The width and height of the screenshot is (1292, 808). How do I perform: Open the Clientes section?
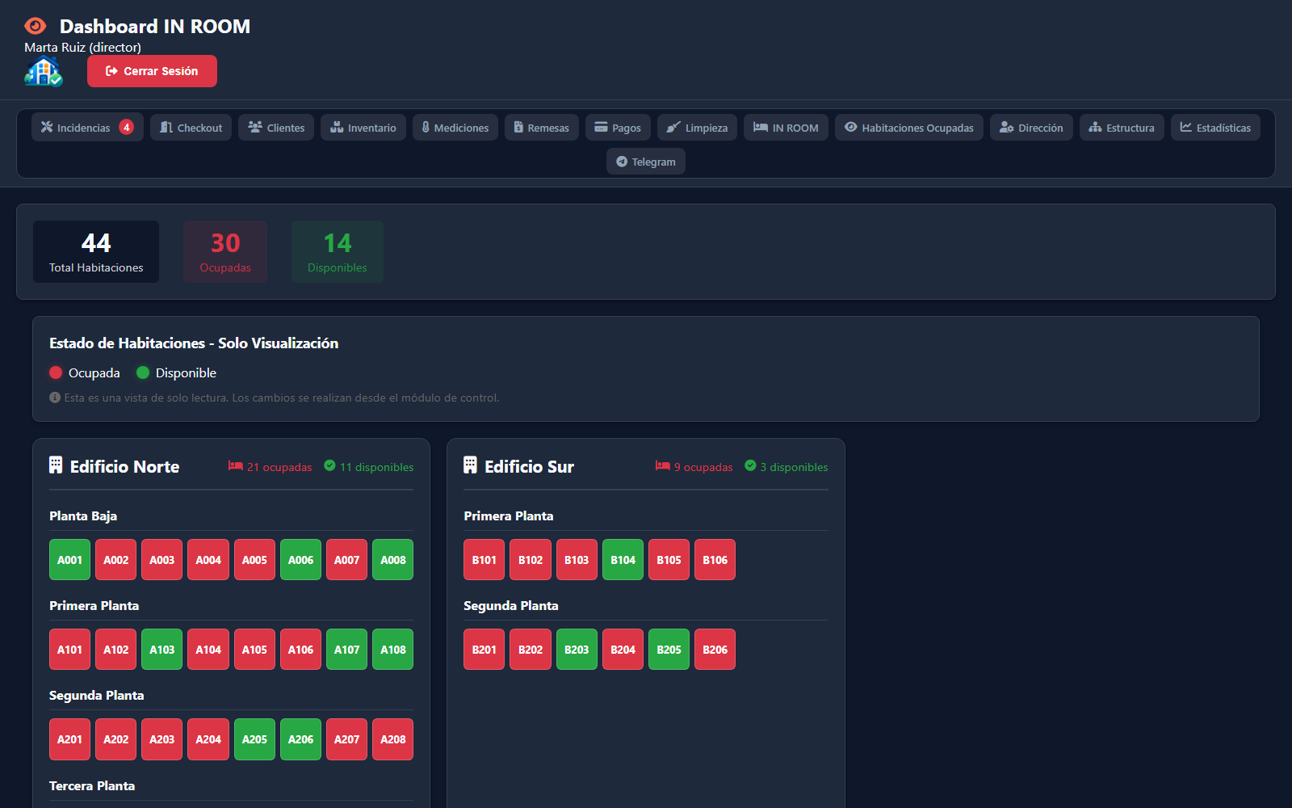coord(276,128)
